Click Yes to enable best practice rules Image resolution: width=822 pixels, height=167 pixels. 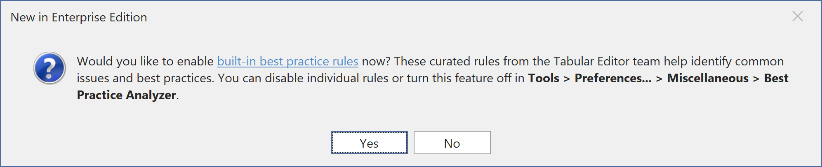pyautogui.click(x=369, y=143)
